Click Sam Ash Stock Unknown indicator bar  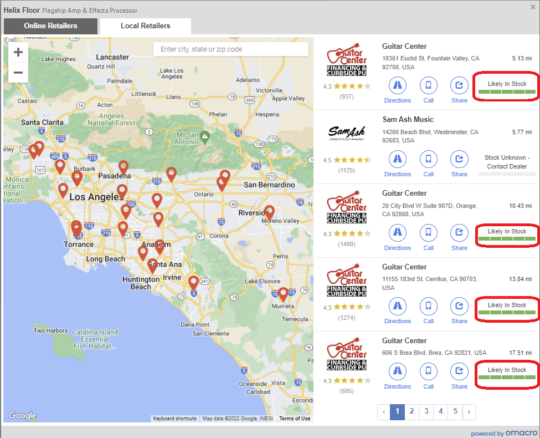pyautogui.click(x=507, y=174)
